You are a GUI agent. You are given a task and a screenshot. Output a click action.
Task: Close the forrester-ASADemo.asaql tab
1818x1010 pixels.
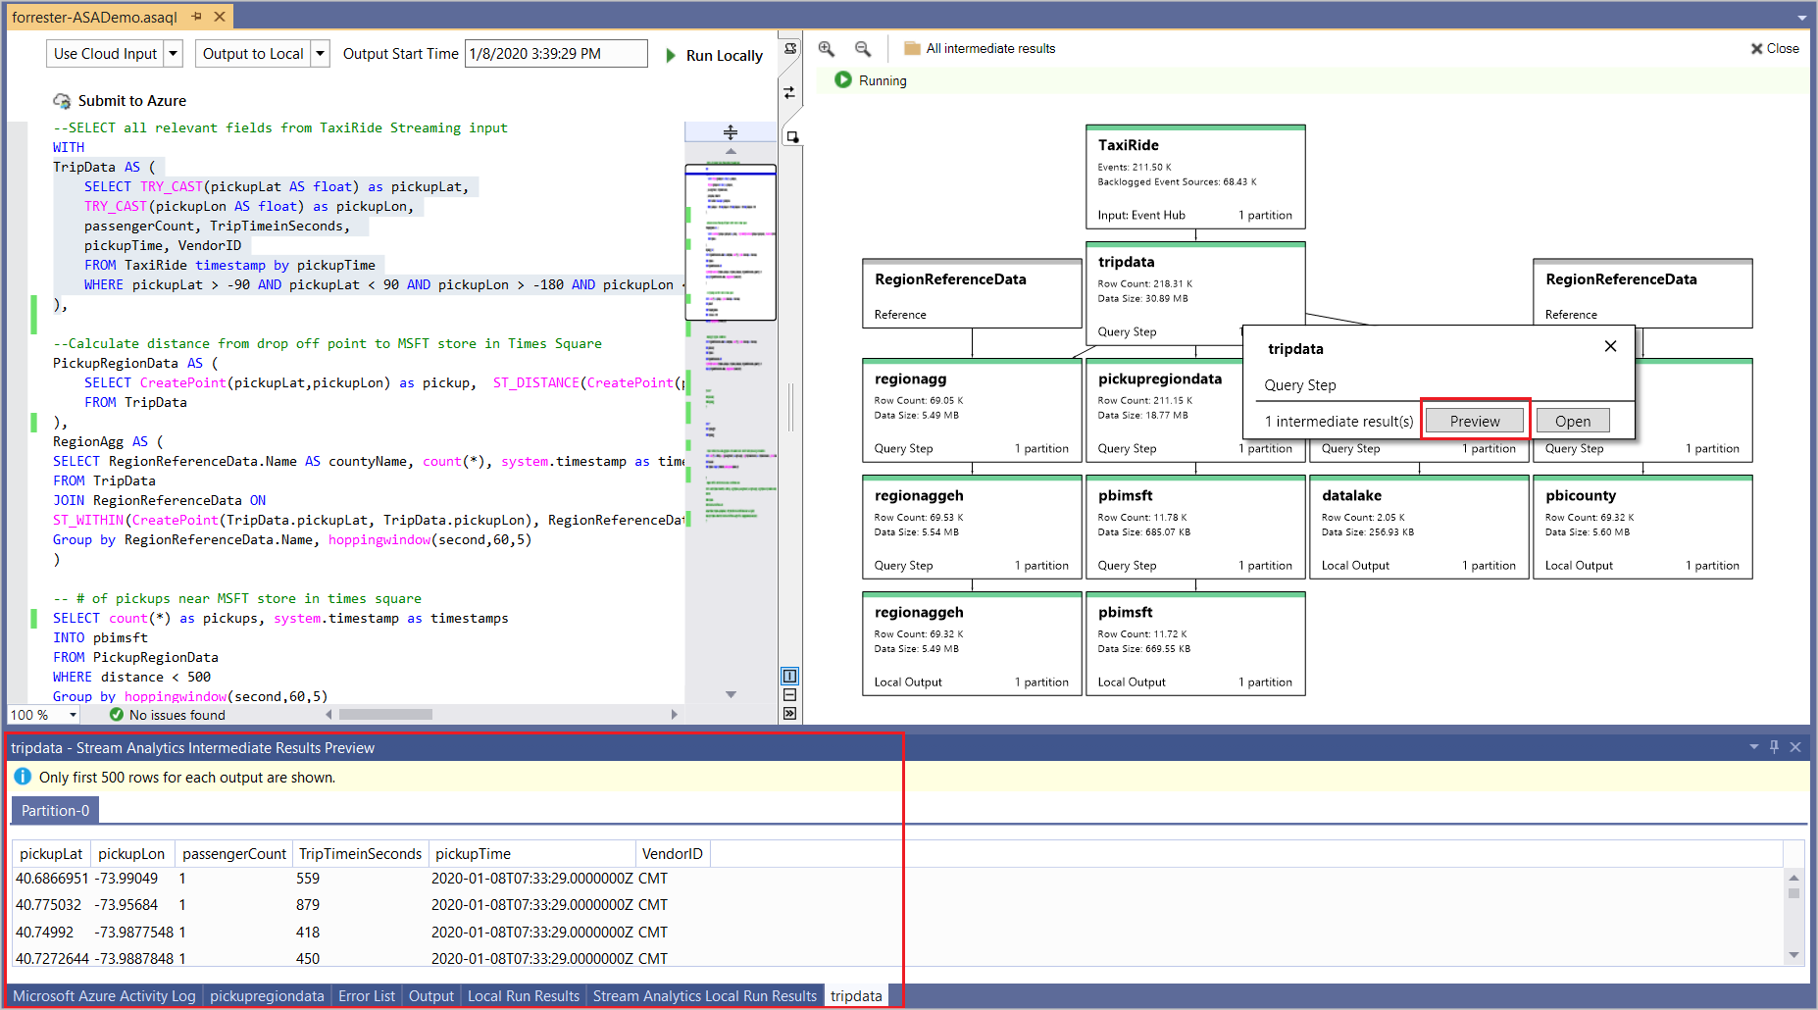[x=220, y=17]
